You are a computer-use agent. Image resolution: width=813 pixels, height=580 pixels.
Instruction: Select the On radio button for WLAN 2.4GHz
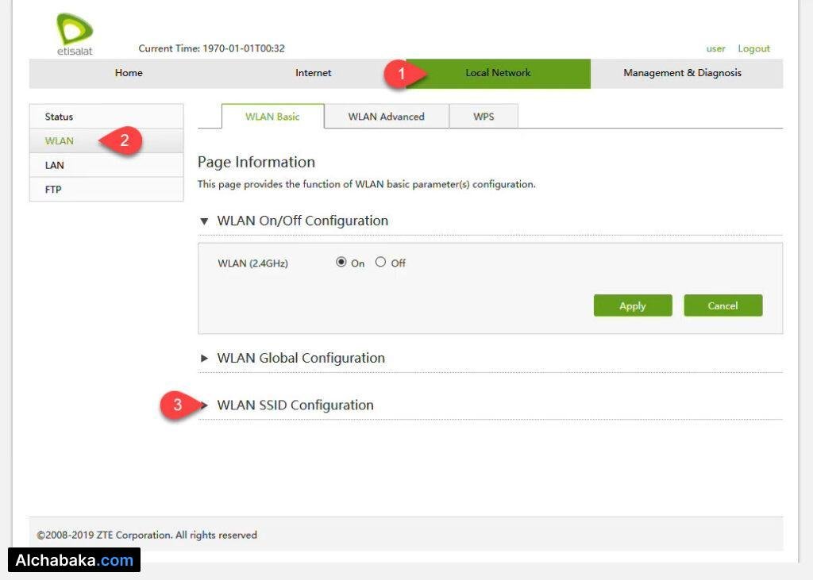coord(341,263)
